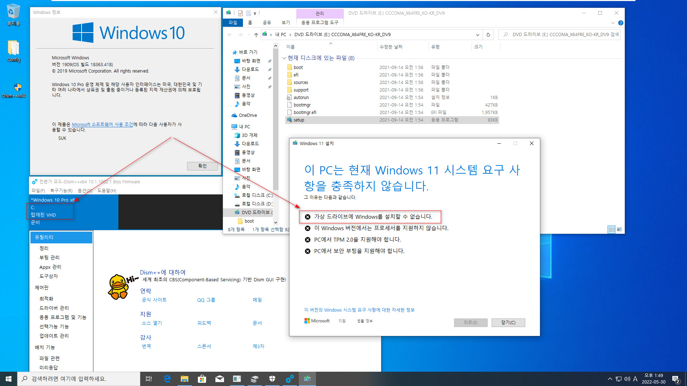
Task: Open Task View from the taskbar
Action: tap(149, 379)
